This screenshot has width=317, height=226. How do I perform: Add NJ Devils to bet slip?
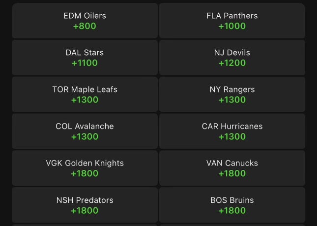click(232, 58)
